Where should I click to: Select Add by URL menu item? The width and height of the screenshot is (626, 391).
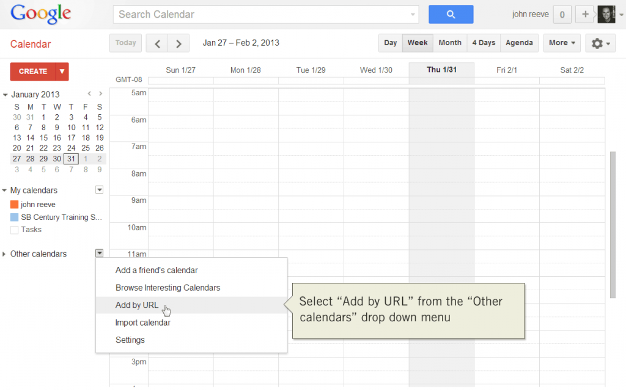tap(191, 305)
